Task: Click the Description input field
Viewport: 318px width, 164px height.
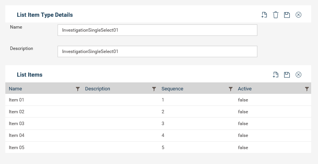Action: [x=157, y=51]
